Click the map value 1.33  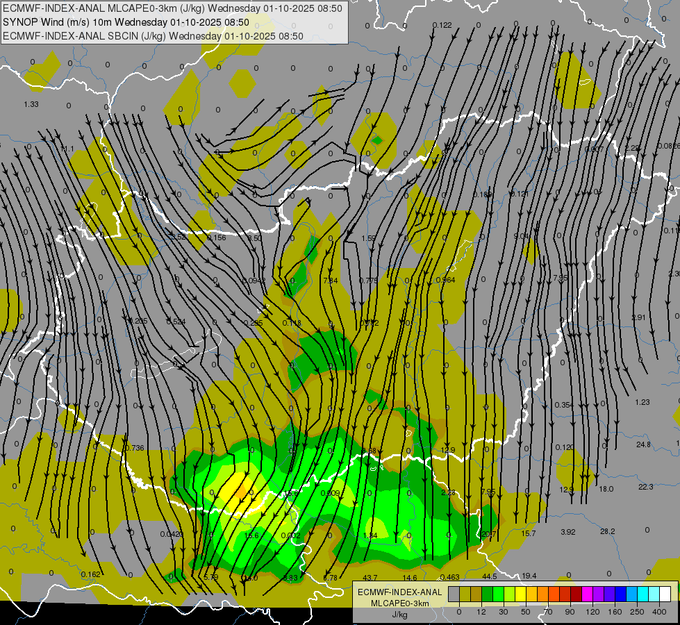(31, 104)
